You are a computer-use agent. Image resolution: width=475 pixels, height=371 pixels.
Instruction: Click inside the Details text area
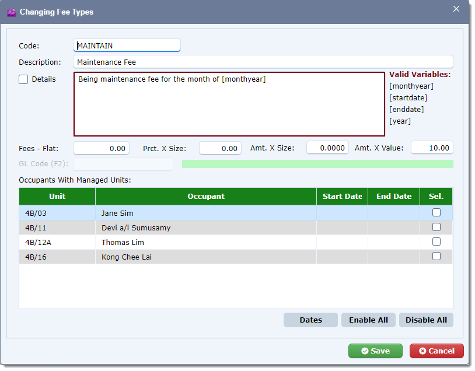pos(229,104)
